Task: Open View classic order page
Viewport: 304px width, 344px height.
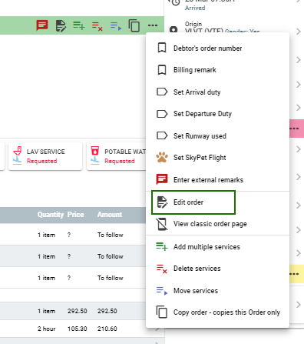Action: 217,224
